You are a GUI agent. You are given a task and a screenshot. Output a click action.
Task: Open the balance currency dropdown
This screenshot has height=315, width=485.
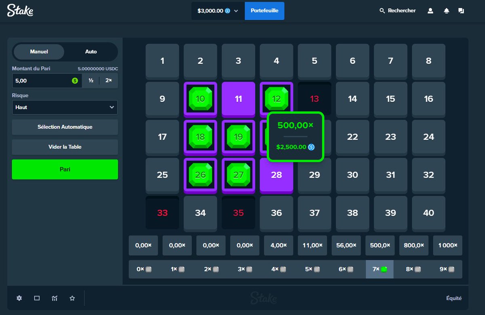[218, 11]
